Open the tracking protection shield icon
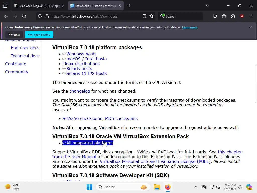 click(x=40, y=16)
